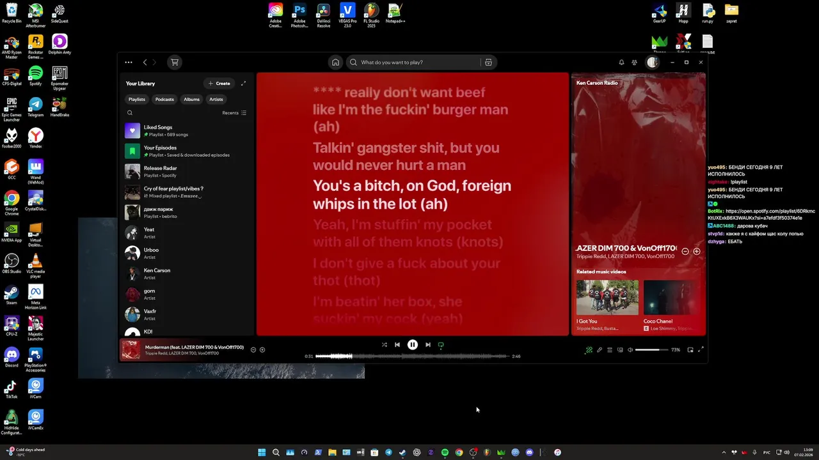Open Windows Start menu
The width and height of the screenshot is (819, 460).
[262, 452]
